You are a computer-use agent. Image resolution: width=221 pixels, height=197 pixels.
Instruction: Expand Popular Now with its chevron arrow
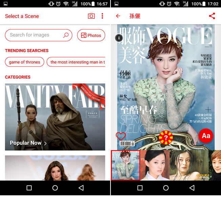coord(45,143)
